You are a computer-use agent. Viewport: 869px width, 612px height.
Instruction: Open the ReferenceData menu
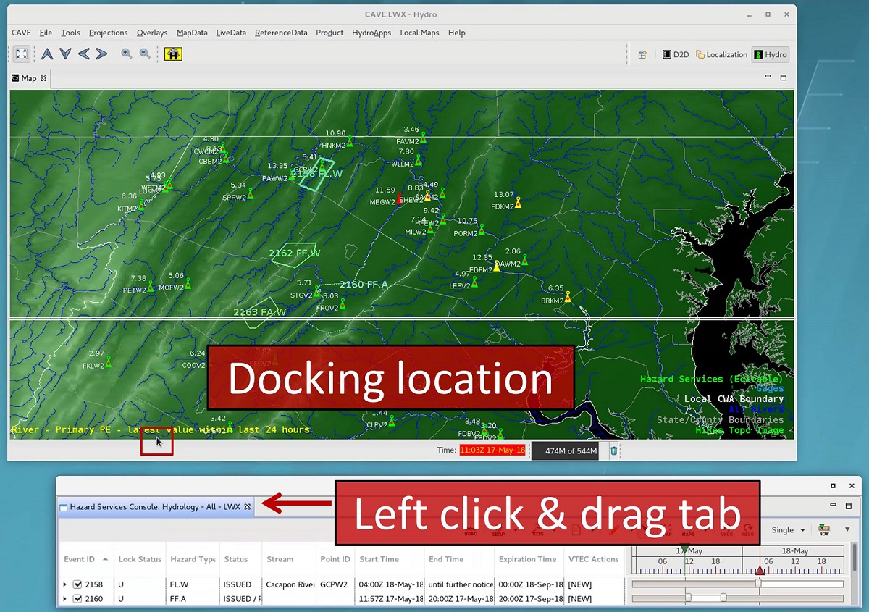pyautogui.click(x=281, y=33)
